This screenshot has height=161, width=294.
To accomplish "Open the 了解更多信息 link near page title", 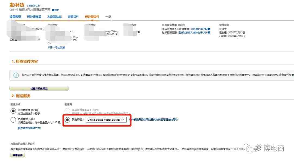I will (x=33, y=6).
